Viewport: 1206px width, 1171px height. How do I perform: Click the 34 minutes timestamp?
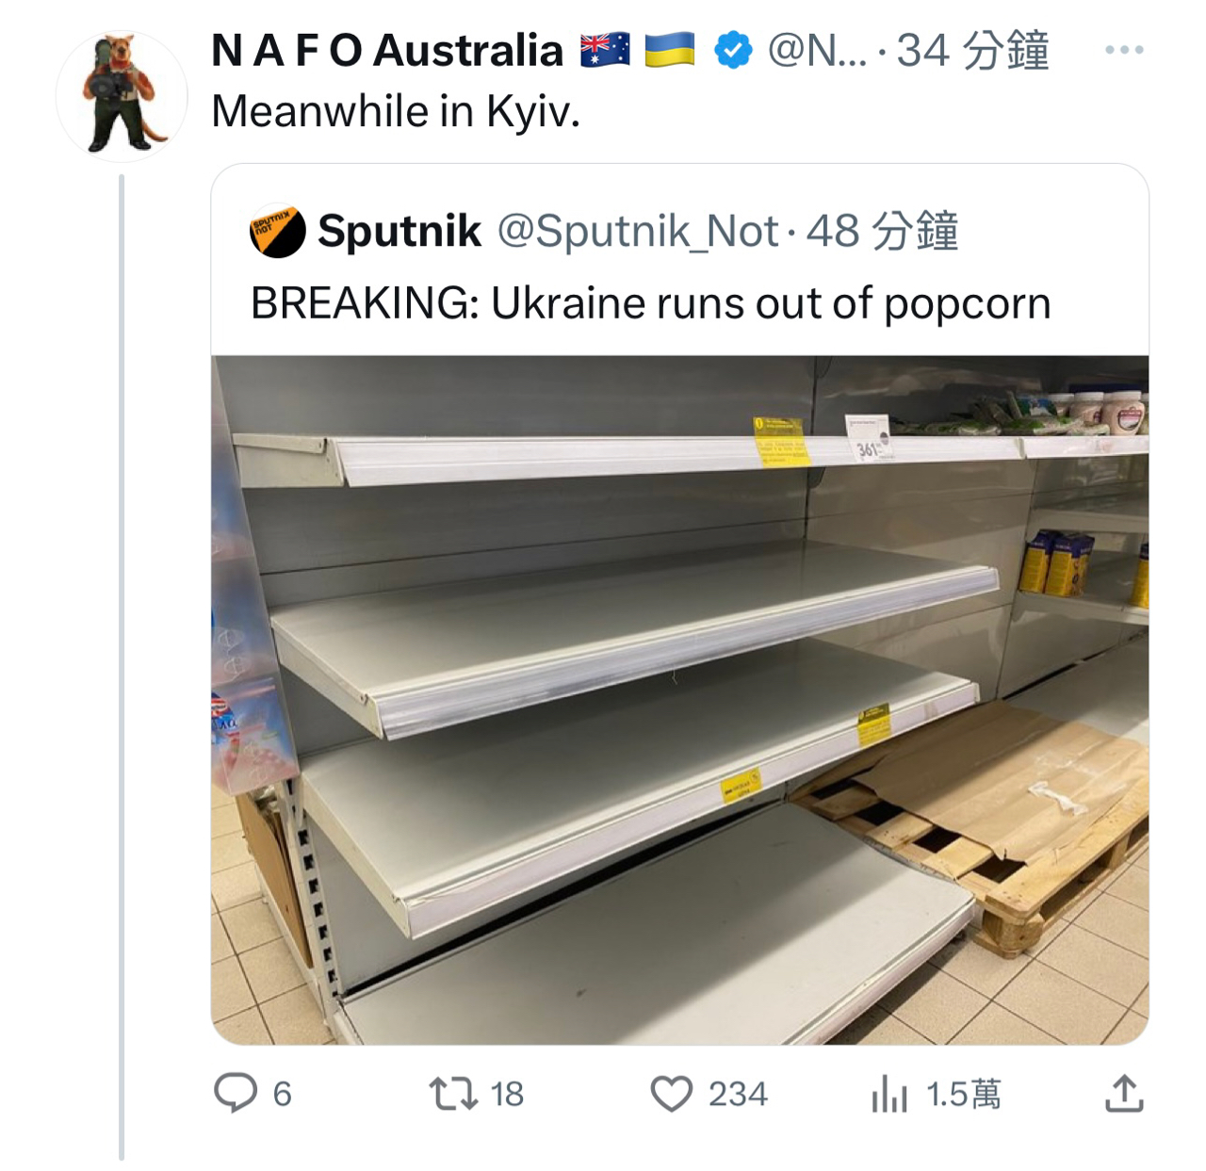pos(972,50)
